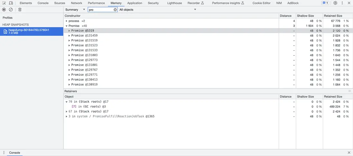This screenshot has width=353, height=156.
Task: Click the Profiles sidebar heading
Action: [x=8, y=18]
